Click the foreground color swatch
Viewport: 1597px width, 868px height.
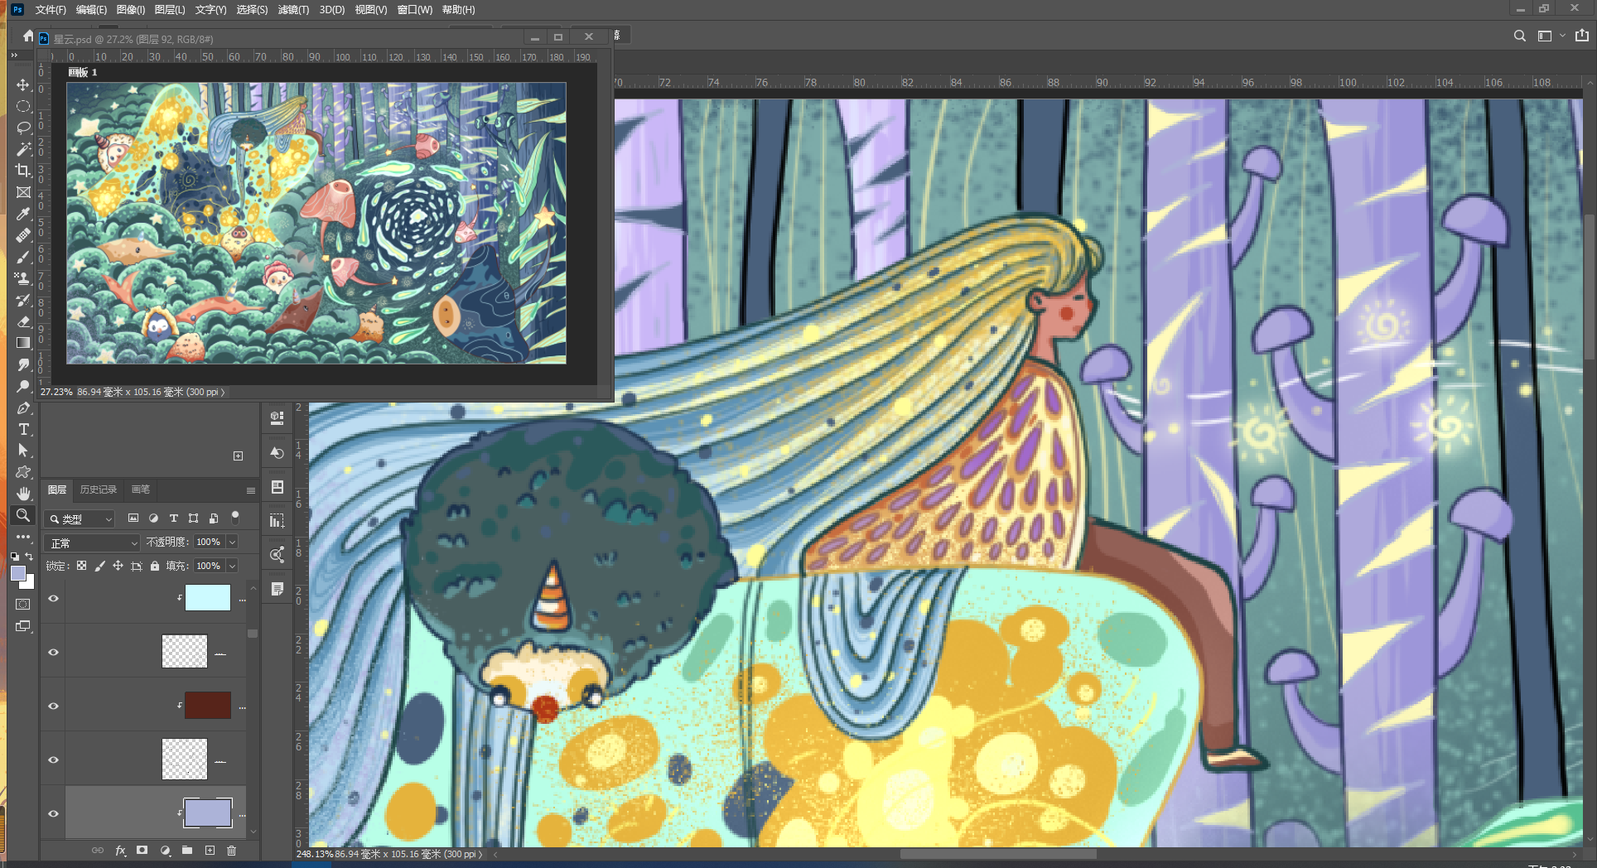point(17,573)
